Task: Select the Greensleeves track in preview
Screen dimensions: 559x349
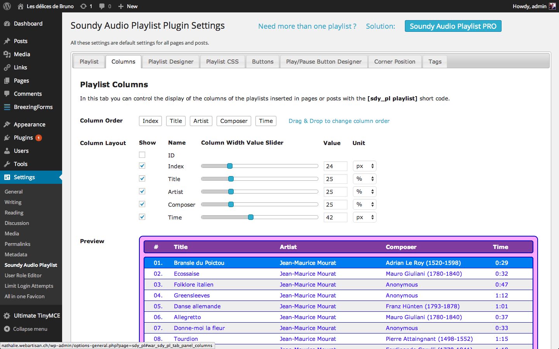Action: [338, 295]
